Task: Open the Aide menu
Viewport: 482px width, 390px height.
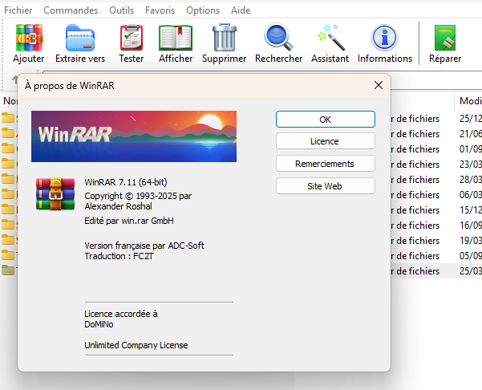Action: pyautogui.click(x=241, y=10)
